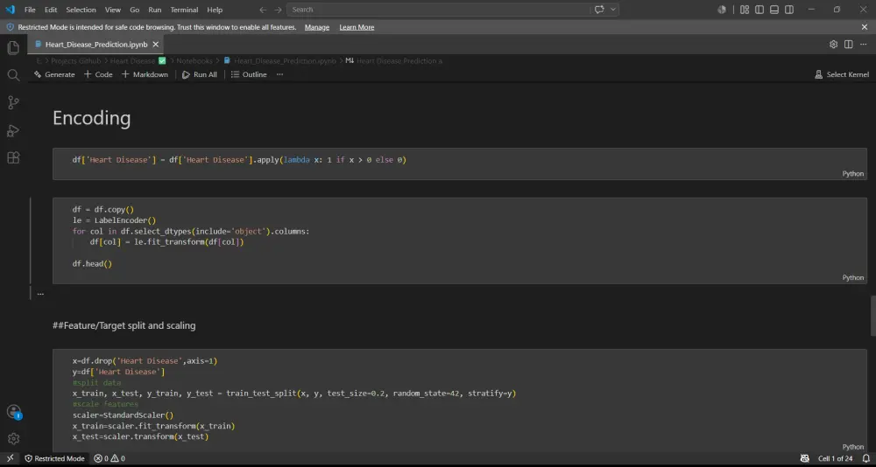
Task: Select the Heart_Disease_Prediction.ipynb tab
Action: [95, 44]
